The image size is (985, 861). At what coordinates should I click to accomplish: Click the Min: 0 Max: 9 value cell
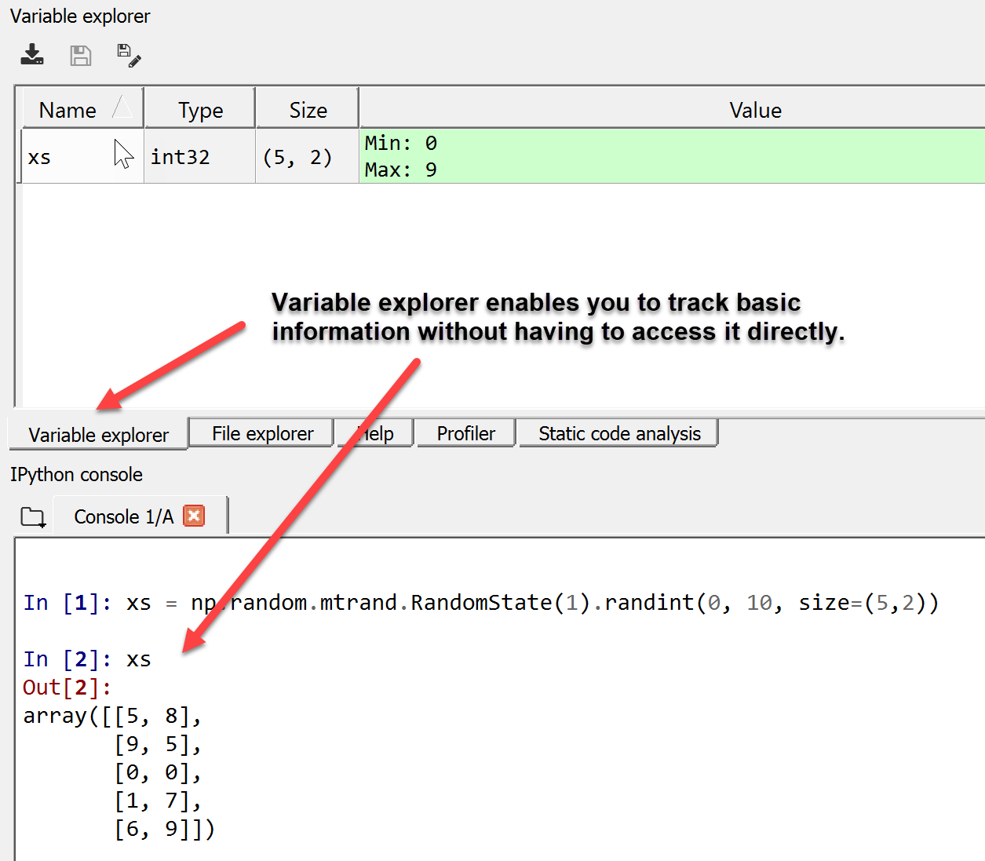coord(673,156)
